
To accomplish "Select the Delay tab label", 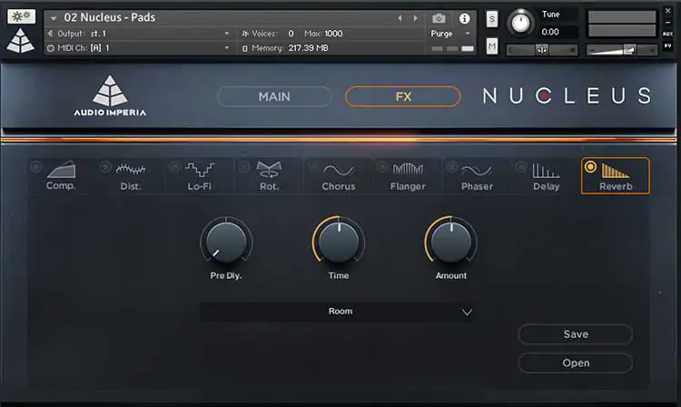I will (547, 186).
